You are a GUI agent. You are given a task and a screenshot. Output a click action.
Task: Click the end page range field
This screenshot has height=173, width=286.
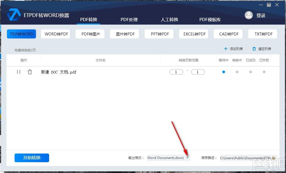pos(198,72)
